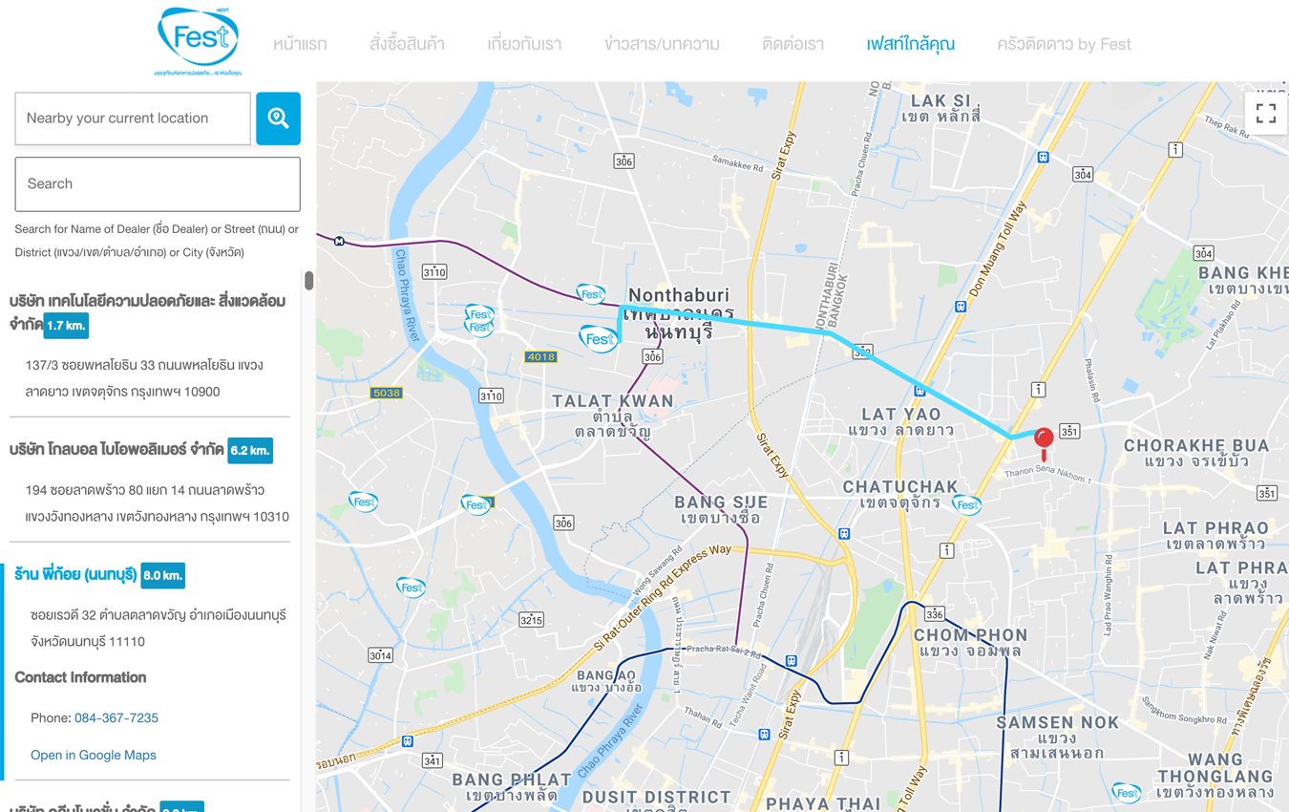The image size is (1289, 812).
Task: Select the Fest marker near Chatuchak label
Action: (x=966, y=504)
